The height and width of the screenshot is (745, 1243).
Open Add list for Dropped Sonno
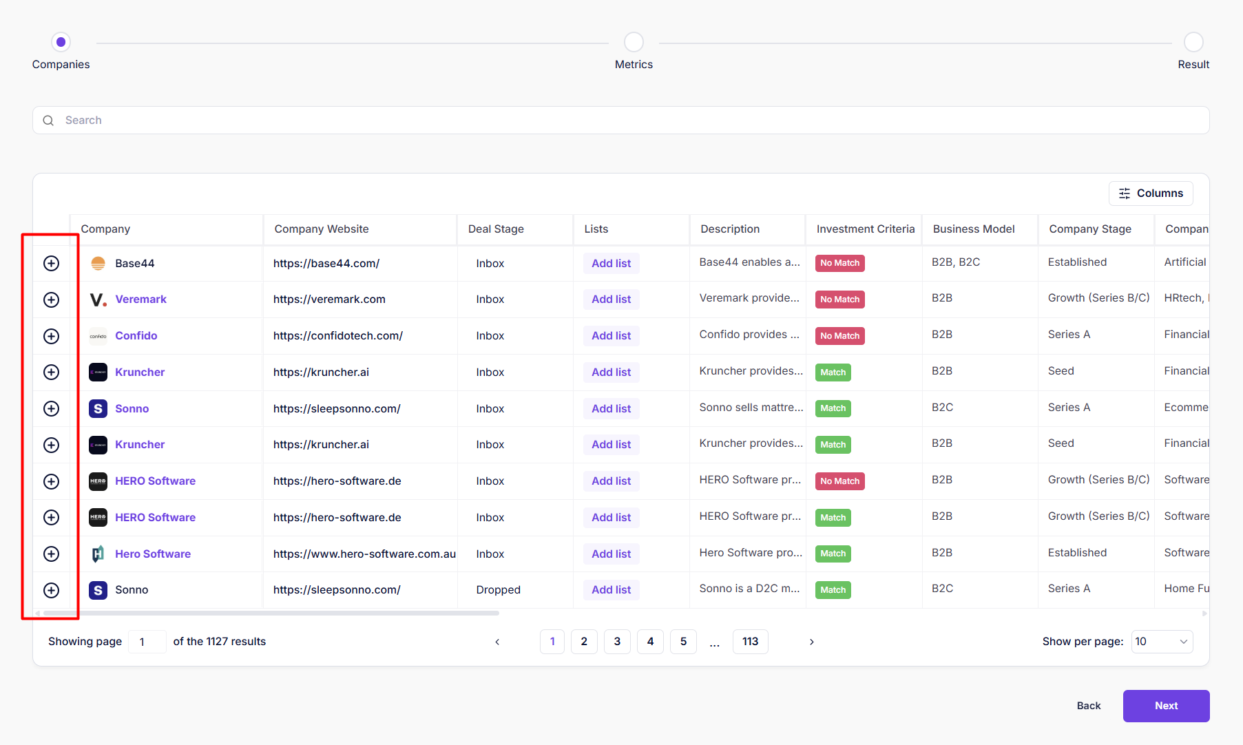pyautogui.click(x=611, y=590)
